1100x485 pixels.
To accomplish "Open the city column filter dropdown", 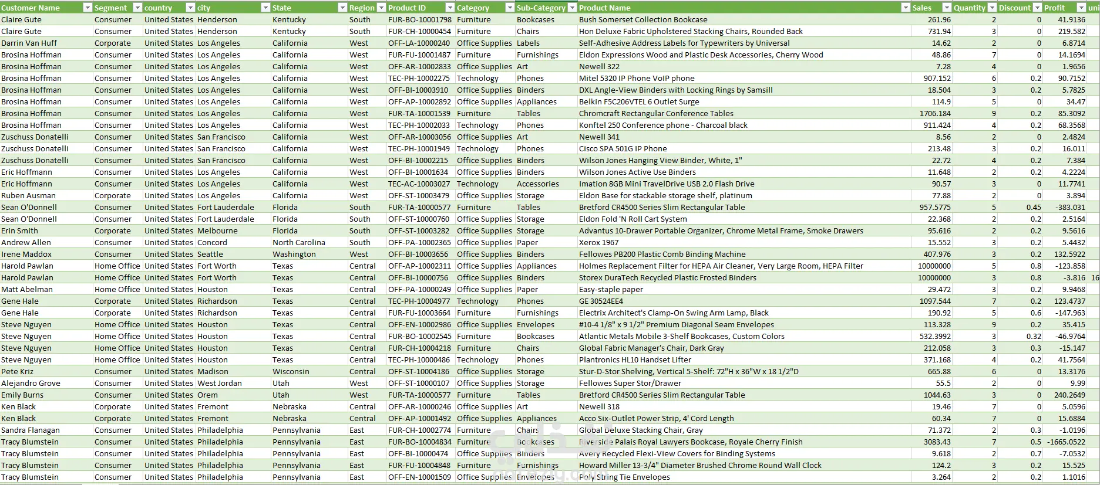I will (x=265, y=8).
